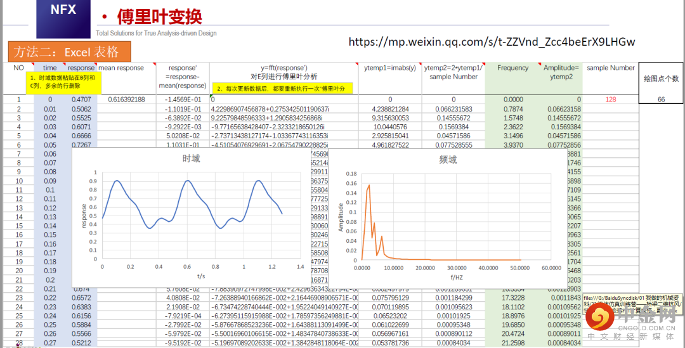Open the mp.weixin.qq.com article link

(492, 42)
